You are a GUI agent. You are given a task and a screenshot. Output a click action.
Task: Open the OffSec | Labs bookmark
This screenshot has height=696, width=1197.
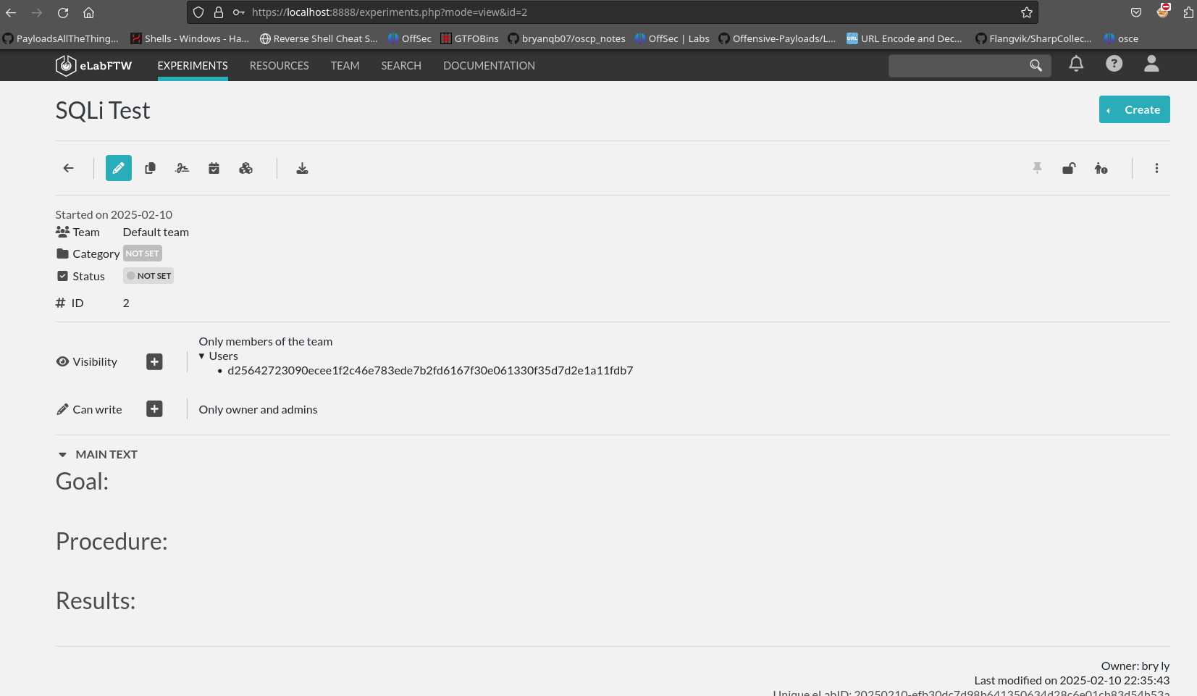(x=672, y=38)
